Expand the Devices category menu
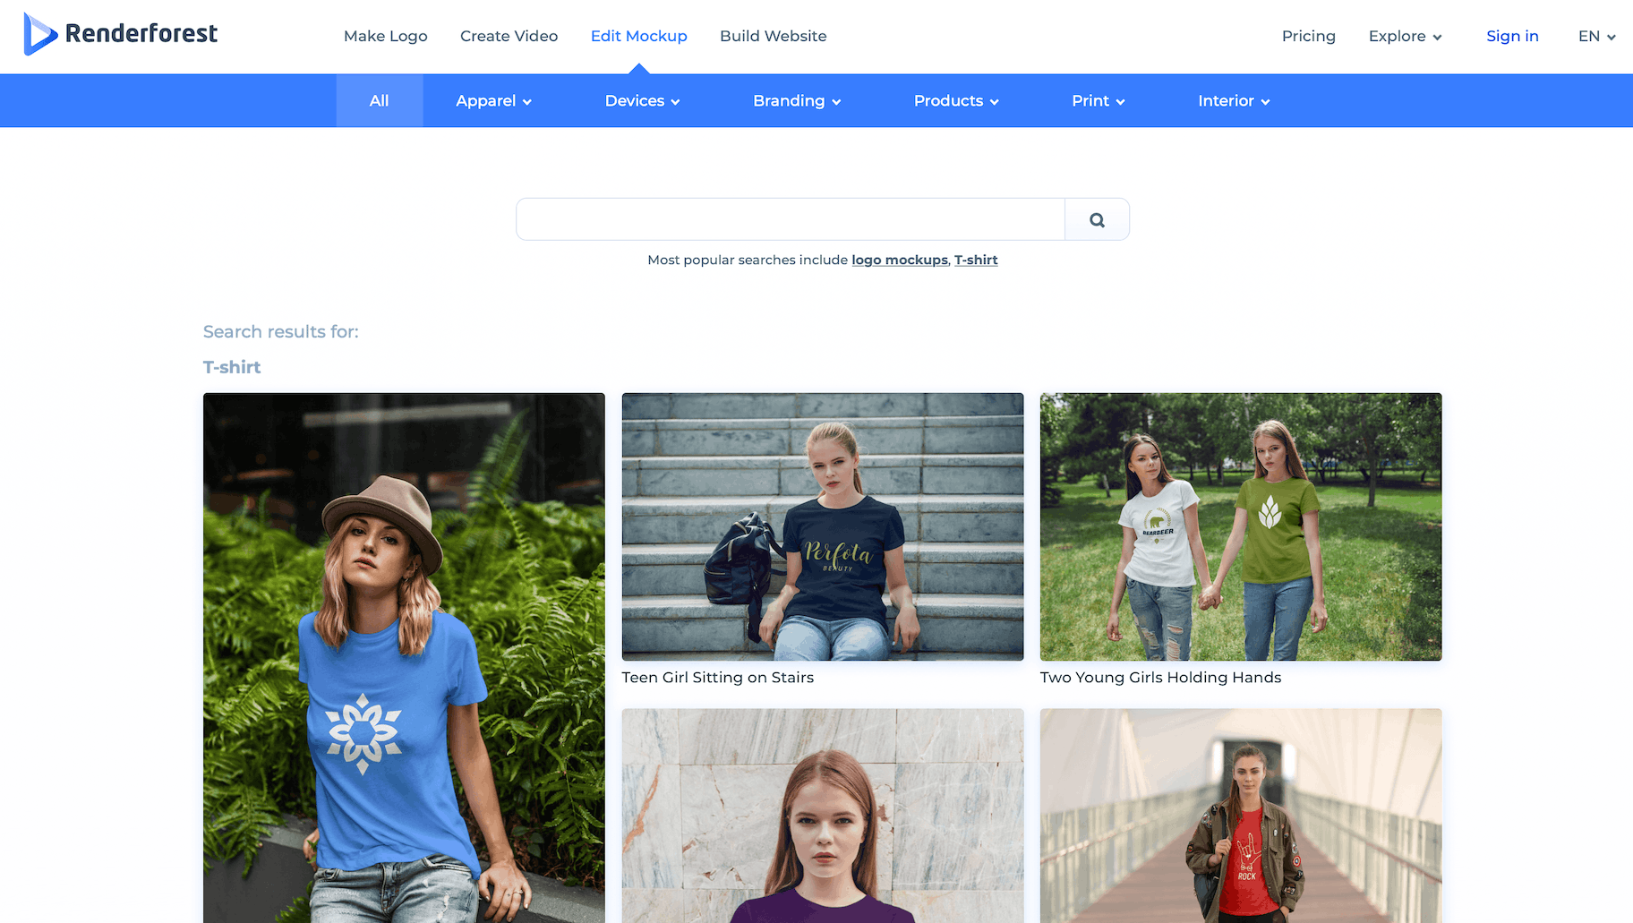Viewport: 1633px width, 923px height. 642,101
